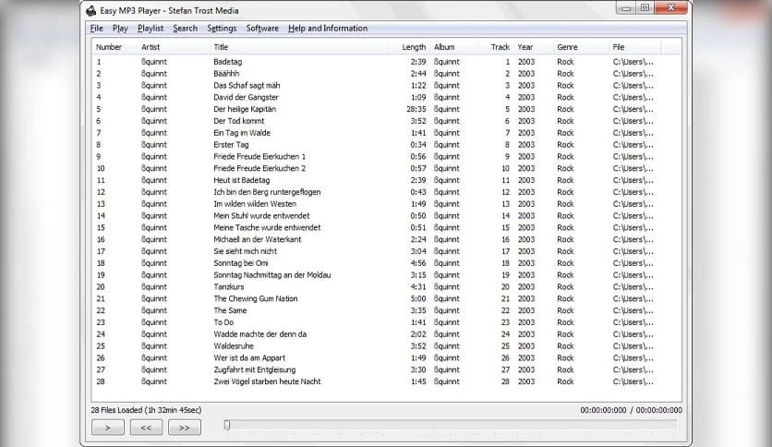This screenshot has width=772, height=447.
Task: Open the Settings menu
Action: pos(222,28)
